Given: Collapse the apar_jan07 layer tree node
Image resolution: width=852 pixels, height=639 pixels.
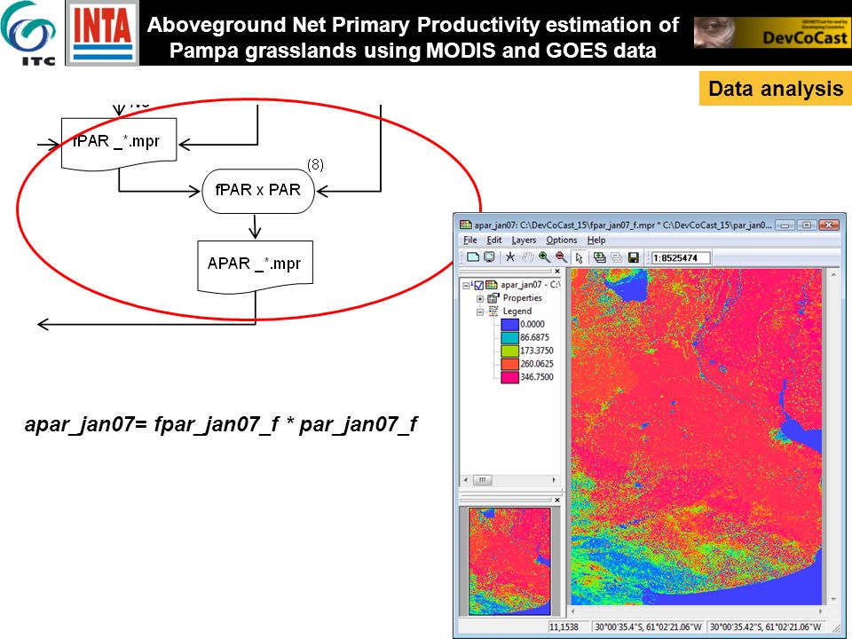Looking at the screenshot, I should (x=466, y=285).
